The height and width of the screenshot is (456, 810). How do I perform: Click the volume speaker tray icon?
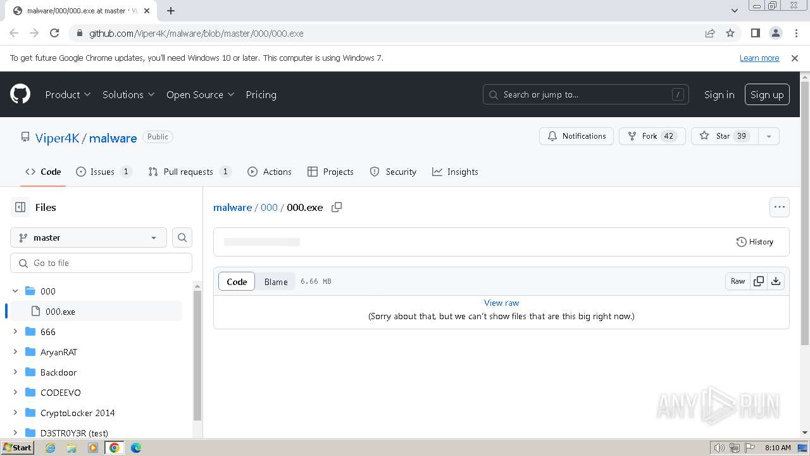[720, 448]
